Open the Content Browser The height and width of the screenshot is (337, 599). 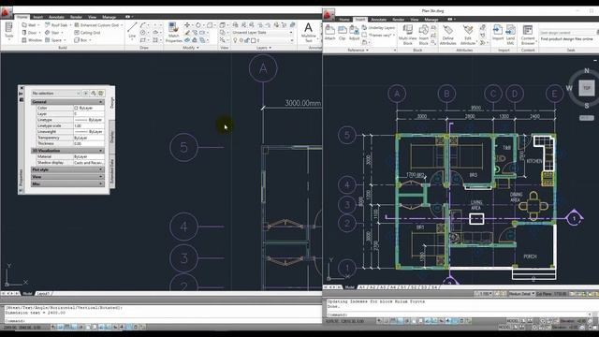pos(528,35)
